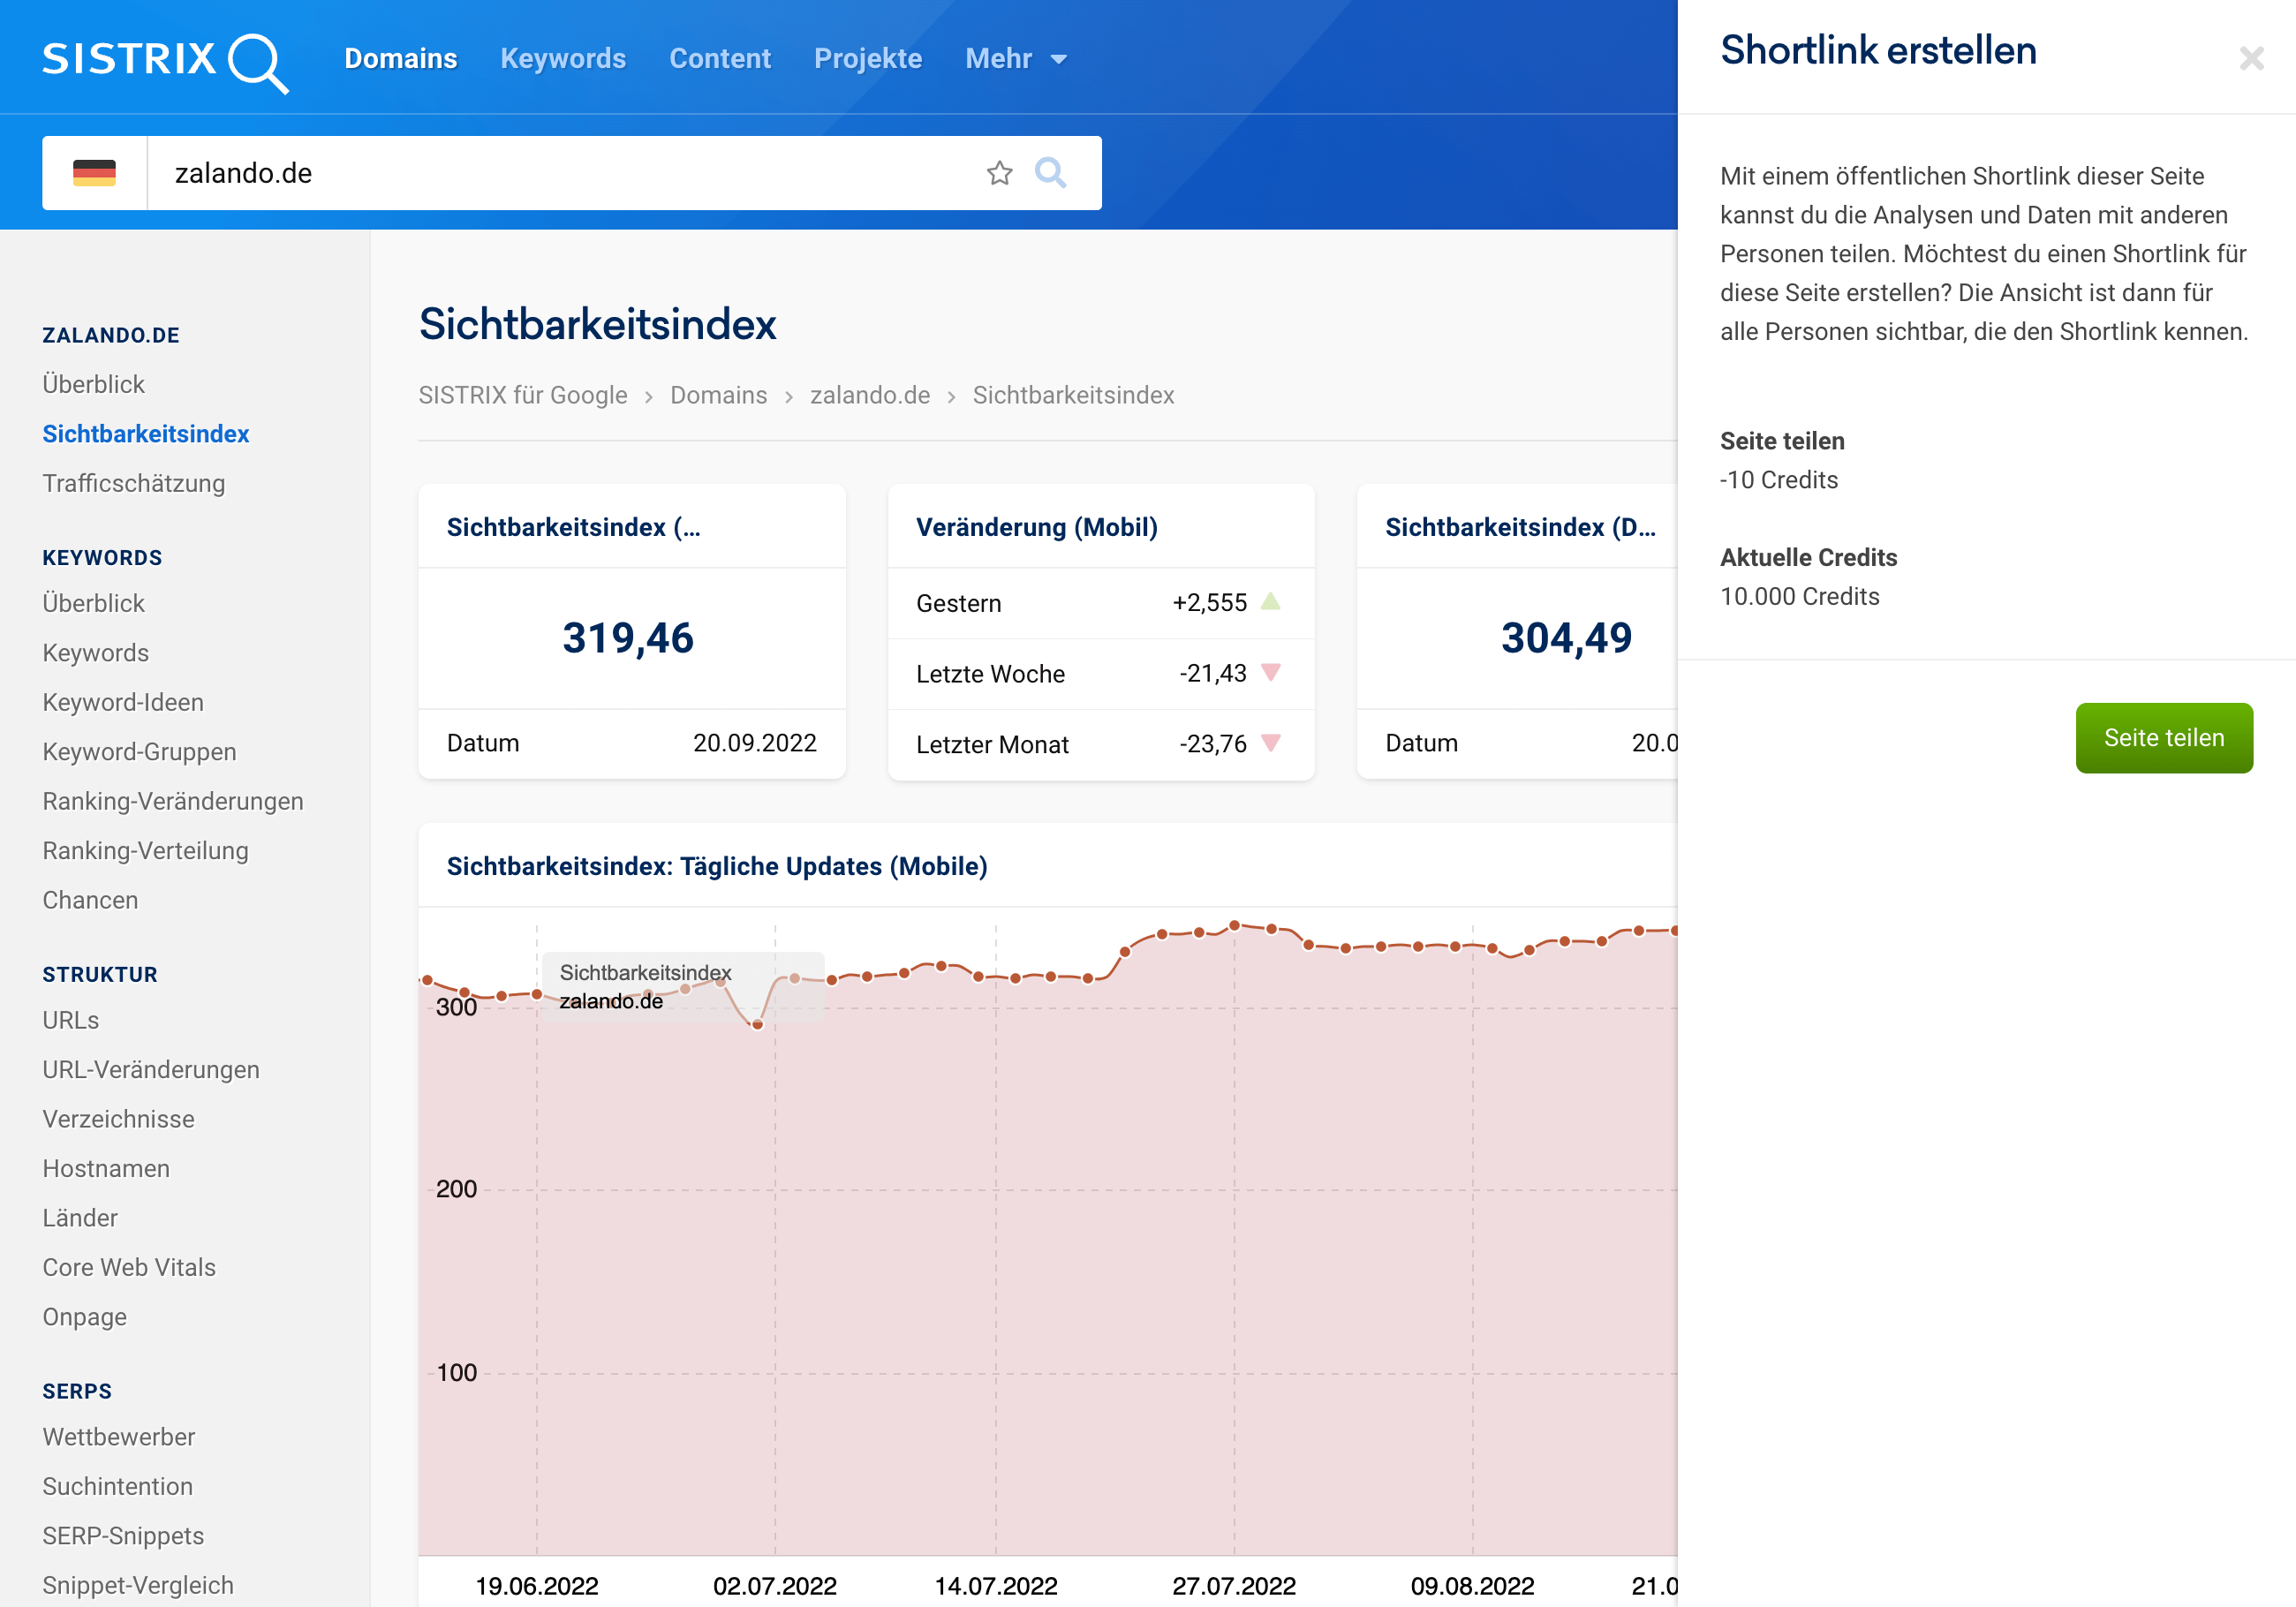Click the 09.08.2022 x-axis date label
The image size is (2296, 1607).
(x=1472, y=1586)
